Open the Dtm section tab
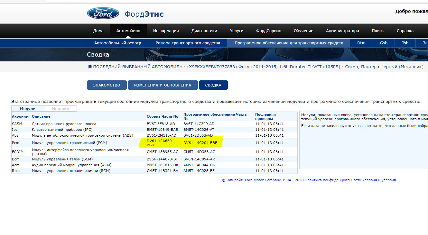 361,42
